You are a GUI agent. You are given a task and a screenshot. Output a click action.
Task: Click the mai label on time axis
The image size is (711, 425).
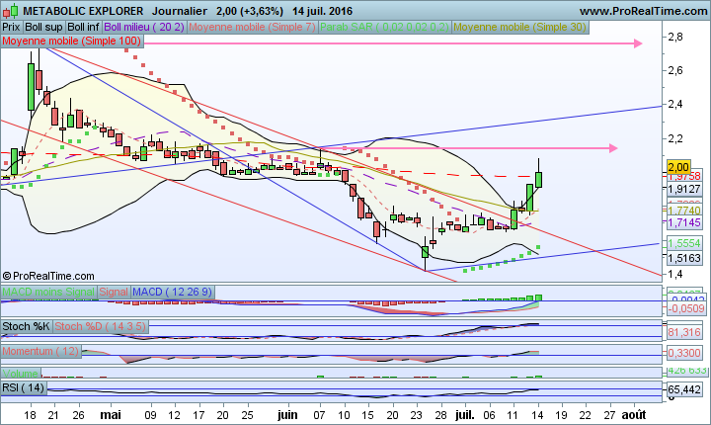111,414
